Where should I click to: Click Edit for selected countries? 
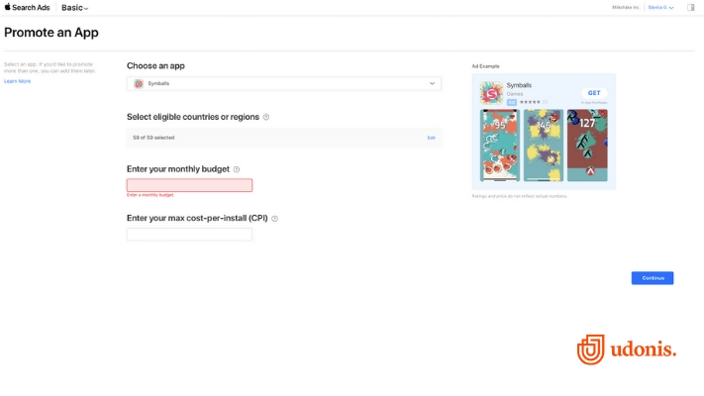(431, 138)
